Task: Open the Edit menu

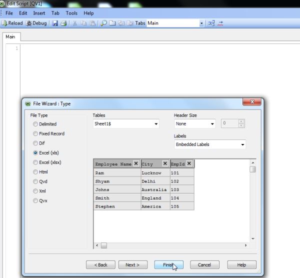Action: tap(23, 13)
